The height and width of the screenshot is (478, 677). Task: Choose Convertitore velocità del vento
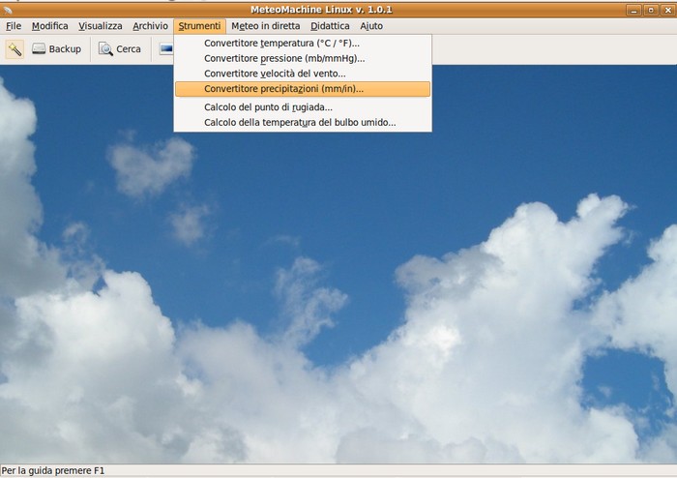(x=303, y=74)
